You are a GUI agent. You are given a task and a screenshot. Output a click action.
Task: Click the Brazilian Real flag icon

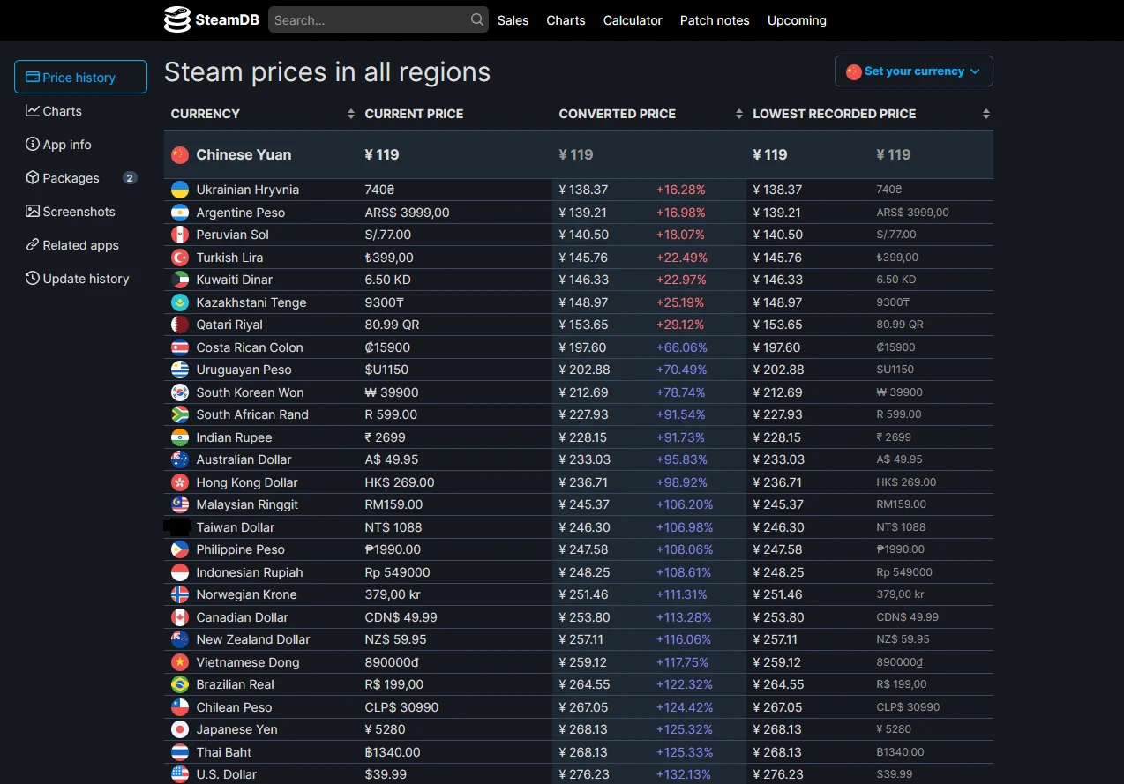[180, 684]
